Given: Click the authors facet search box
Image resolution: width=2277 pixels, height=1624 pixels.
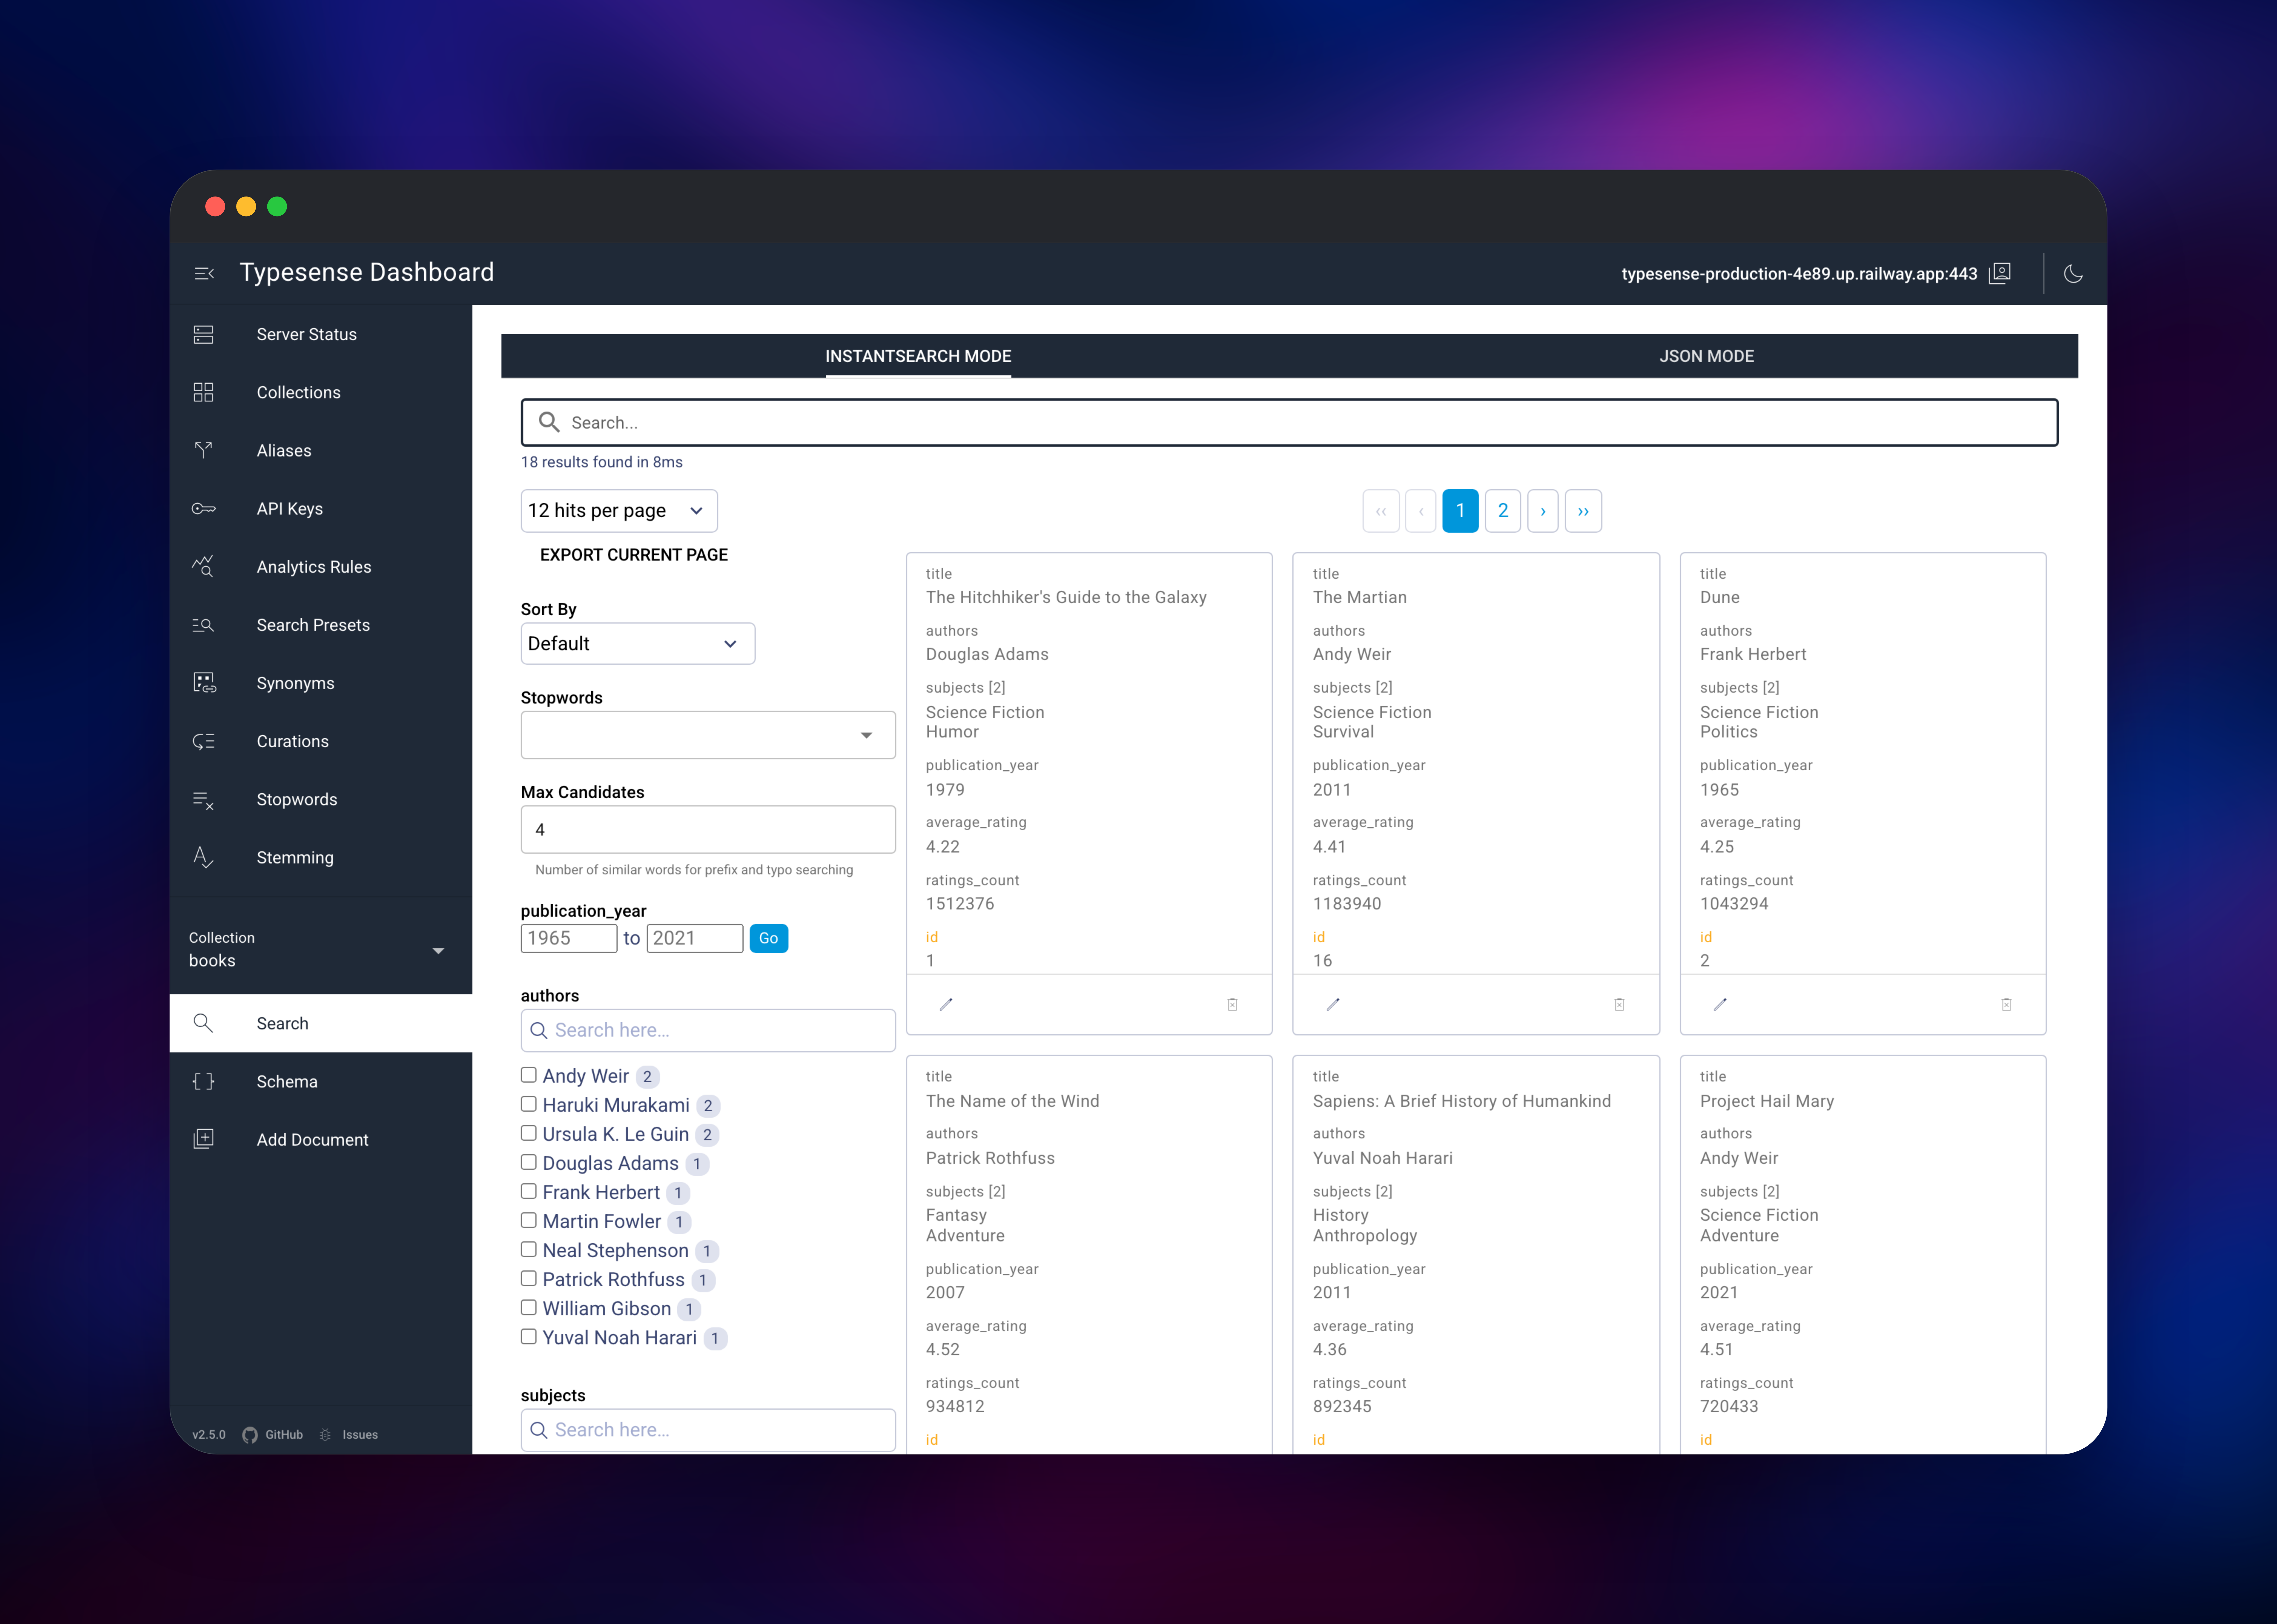Looking at the screenshot, I should tap(708, 1030).
